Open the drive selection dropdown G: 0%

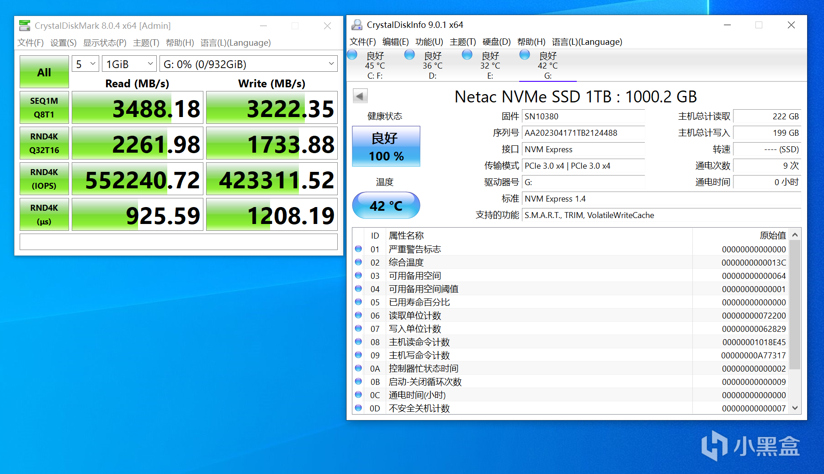[249, 64]
